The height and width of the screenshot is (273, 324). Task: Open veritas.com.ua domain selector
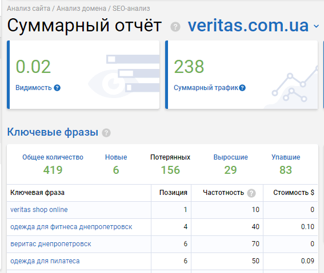click(x=248, y=26)
